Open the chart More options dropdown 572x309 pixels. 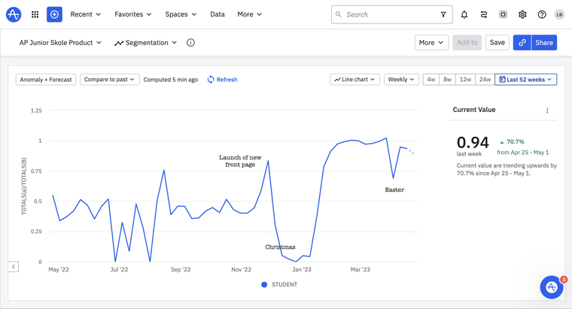(x=431, y=43)
